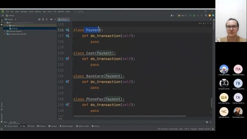Open the File menu
Image resolution: width=247 pixels, height=139 pixels.
click(7, 12)
